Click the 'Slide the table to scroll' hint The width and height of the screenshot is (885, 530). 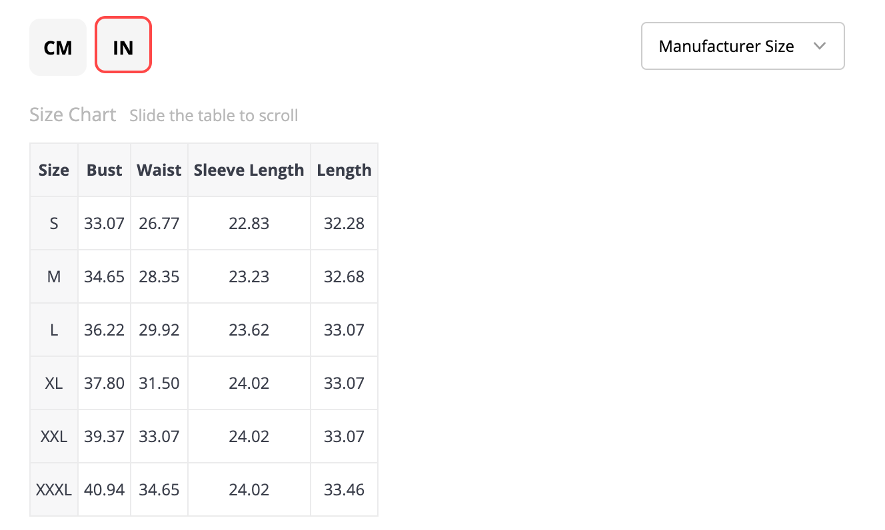click(214, 115)
